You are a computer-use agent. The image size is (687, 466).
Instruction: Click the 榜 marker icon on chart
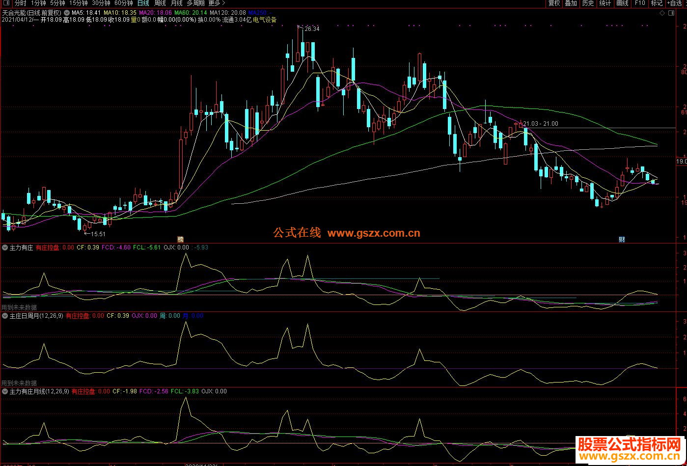tap(180, 239)
